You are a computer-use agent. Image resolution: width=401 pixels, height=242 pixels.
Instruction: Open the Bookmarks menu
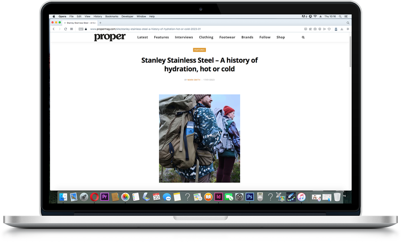click(x=112, y=16)
